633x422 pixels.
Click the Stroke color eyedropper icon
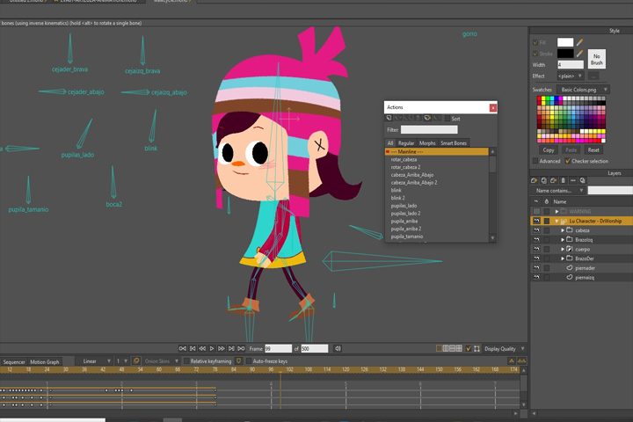[x=579, y=54]
